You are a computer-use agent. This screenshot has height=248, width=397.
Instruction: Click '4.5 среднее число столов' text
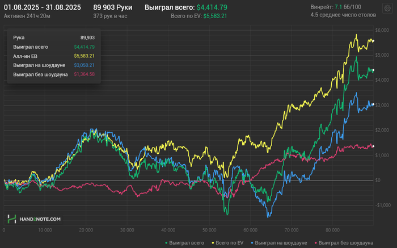pyautogui.click(x=343, y=15)
